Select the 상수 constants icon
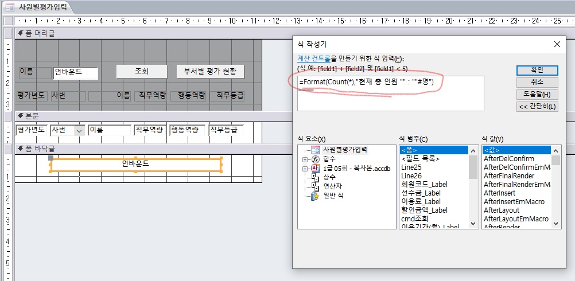 pos(315,178)
